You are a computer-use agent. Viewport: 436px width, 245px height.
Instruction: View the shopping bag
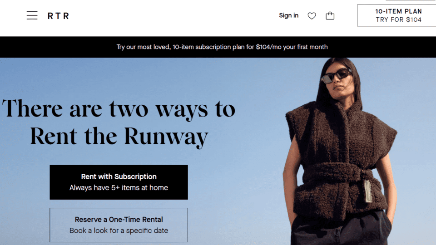tap(330, 15)
